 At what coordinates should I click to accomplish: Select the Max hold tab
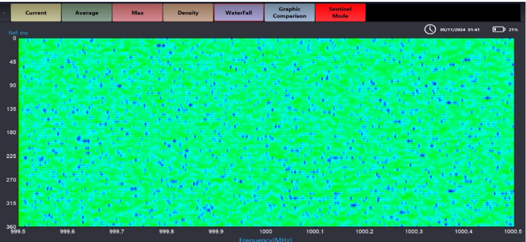[137, 13]
